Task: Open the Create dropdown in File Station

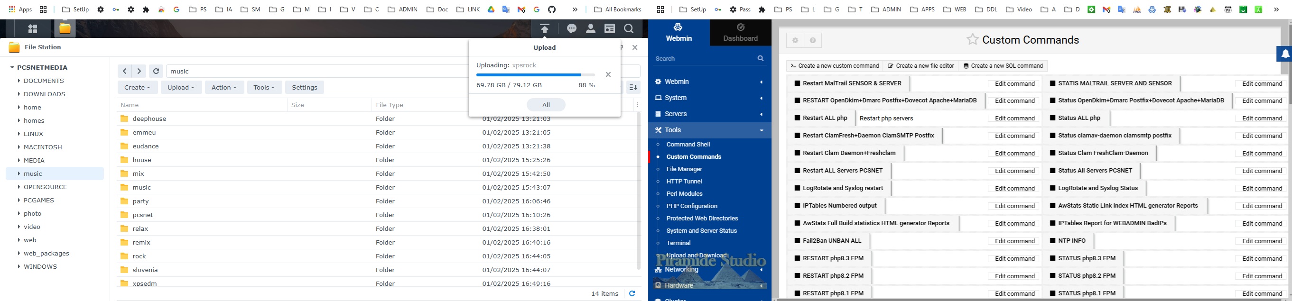Action: pyautogui.click(x=138, y=87)
